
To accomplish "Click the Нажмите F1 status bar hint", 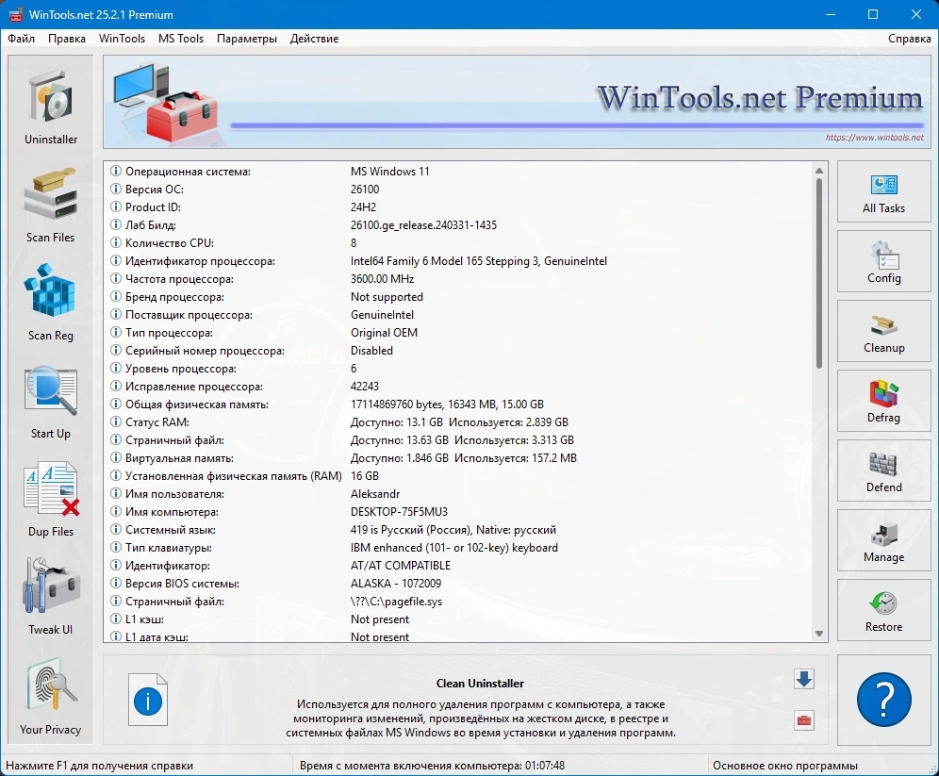I will point(99,766).
